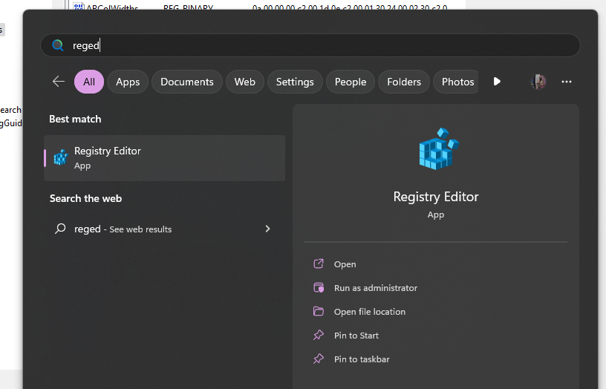
Task: Click the web search magnifier icon beside reged
Action: pyautogui.click(x=61, y=229)
